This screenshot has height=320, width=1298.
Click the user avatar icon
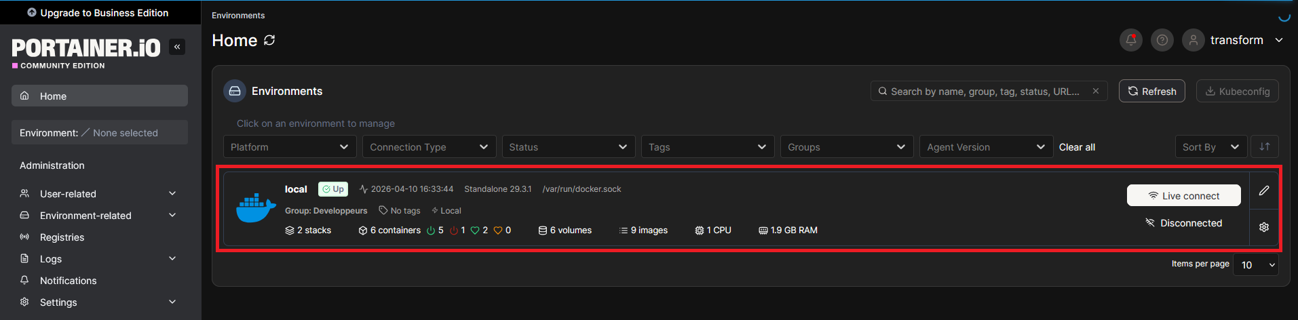1194,40
